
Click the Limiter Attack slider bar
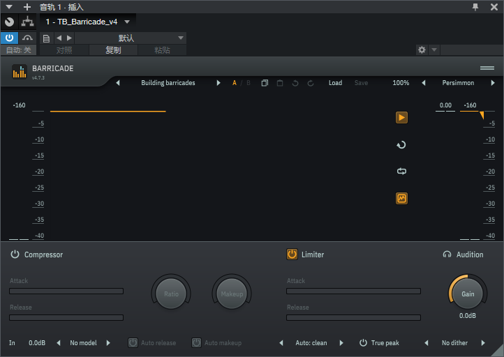(353, 291)
